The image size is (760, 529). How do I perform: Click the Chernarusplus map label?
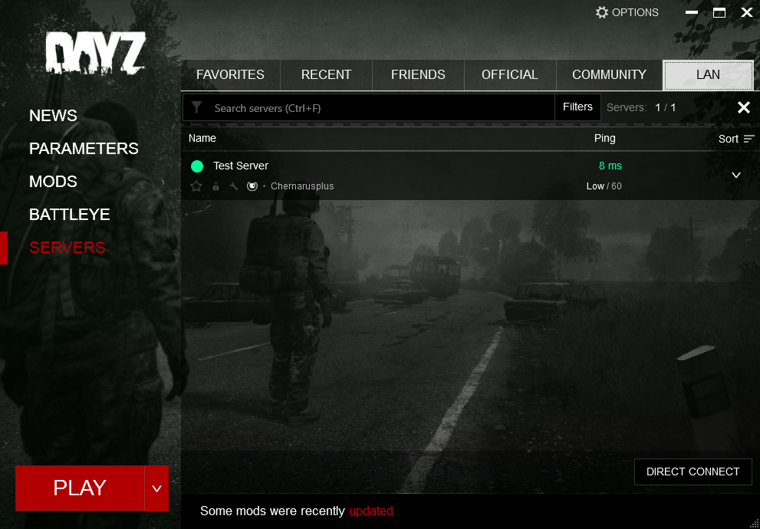coord(302,186)
